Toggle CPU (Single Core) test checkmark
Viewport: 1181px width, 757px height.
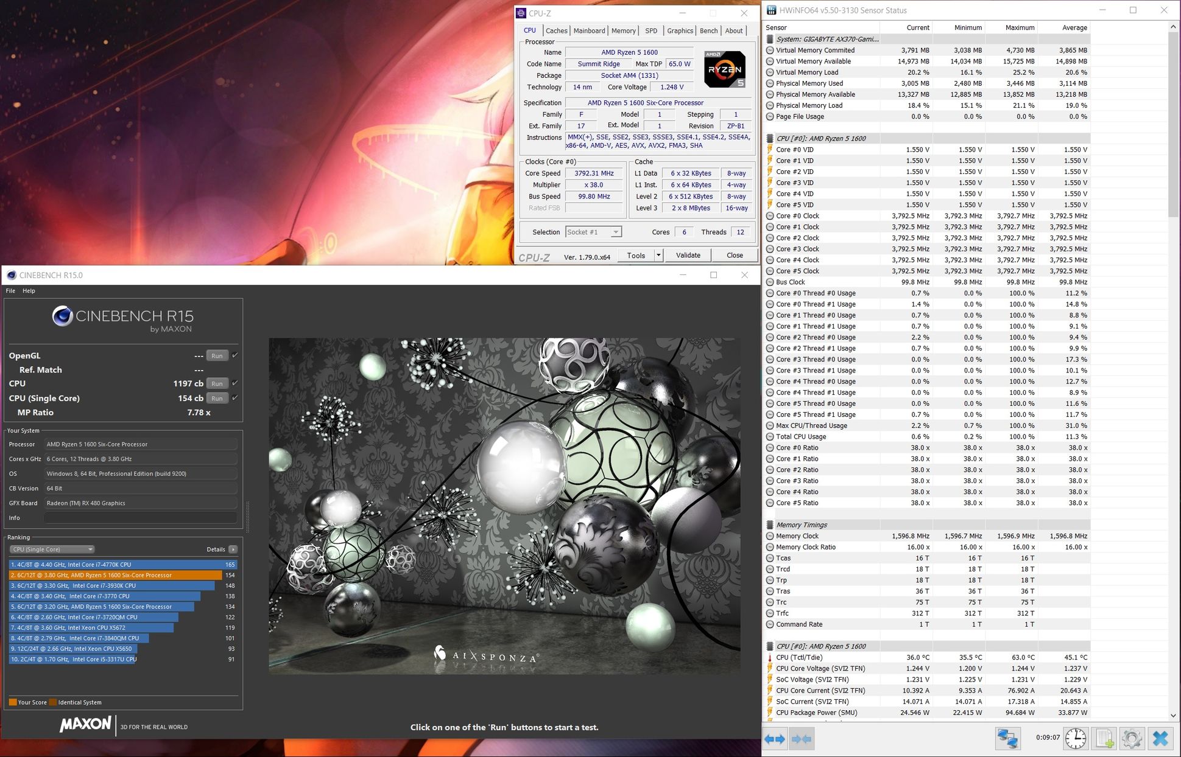coord(235,398)
